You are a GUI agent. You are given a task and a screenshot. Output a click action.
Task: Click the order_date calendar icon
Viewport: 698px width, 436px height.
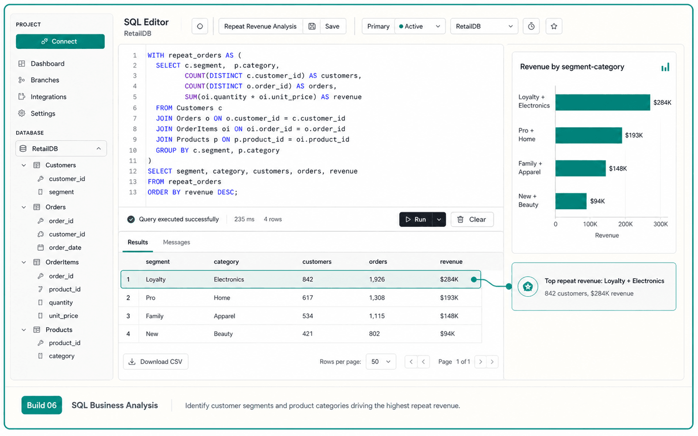[41, 248]
